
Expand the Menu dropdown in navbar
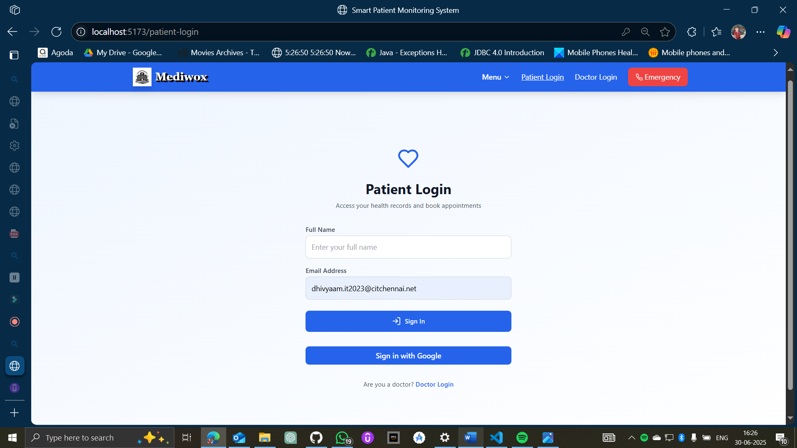coord(495,77)
